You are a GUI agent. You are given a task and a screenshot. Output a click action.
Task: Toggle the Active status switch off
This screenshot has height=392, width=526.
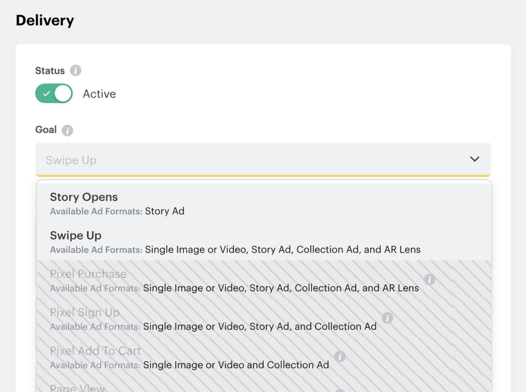pos(53,94)
